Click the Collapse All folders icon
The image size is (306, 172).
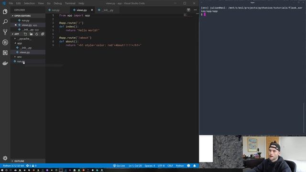tap(43, 34)
